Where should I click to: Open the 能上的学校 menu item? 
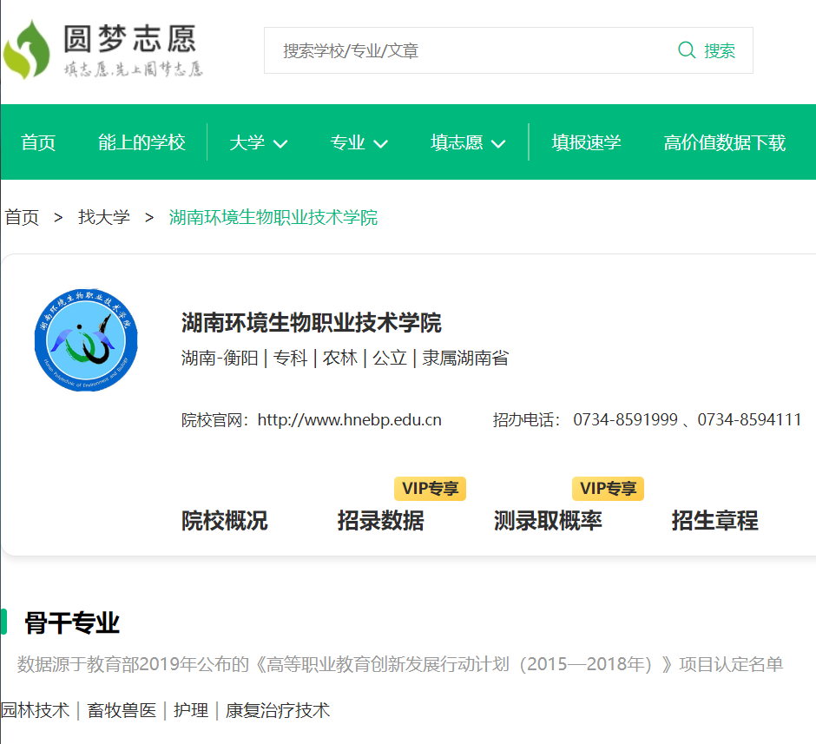[x=141, y=142]
